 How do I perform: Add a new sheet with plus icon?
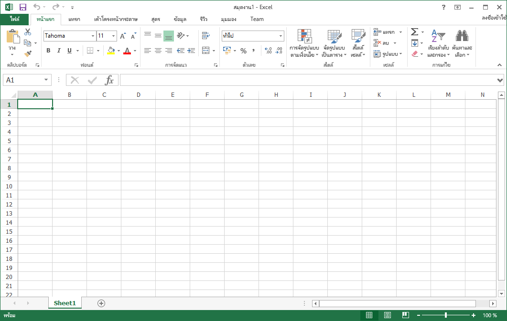(101, 303)
